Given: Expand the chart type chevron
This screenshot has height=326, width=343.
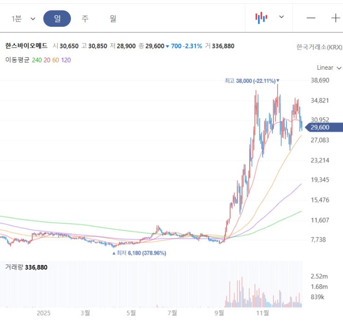Looking at the screenshot, I should pos(282,17).
